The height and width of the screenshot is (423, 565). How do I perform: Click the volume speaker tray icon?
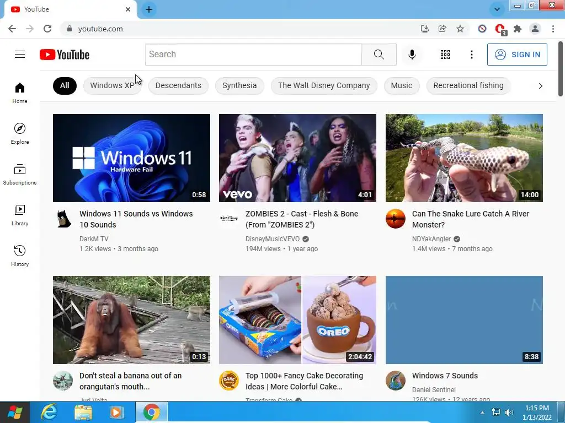509,412
